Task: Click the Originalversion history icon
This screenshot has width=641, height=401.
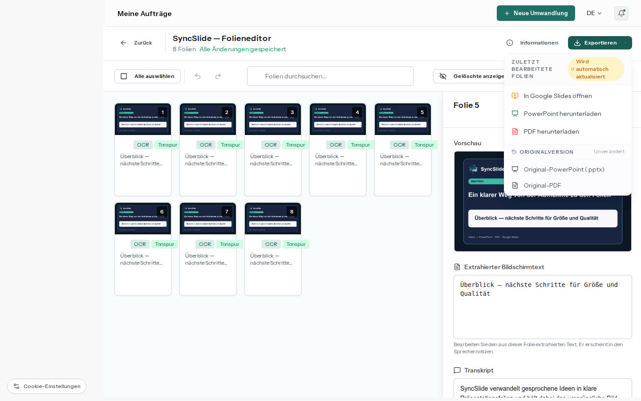Action: point(514,152)
